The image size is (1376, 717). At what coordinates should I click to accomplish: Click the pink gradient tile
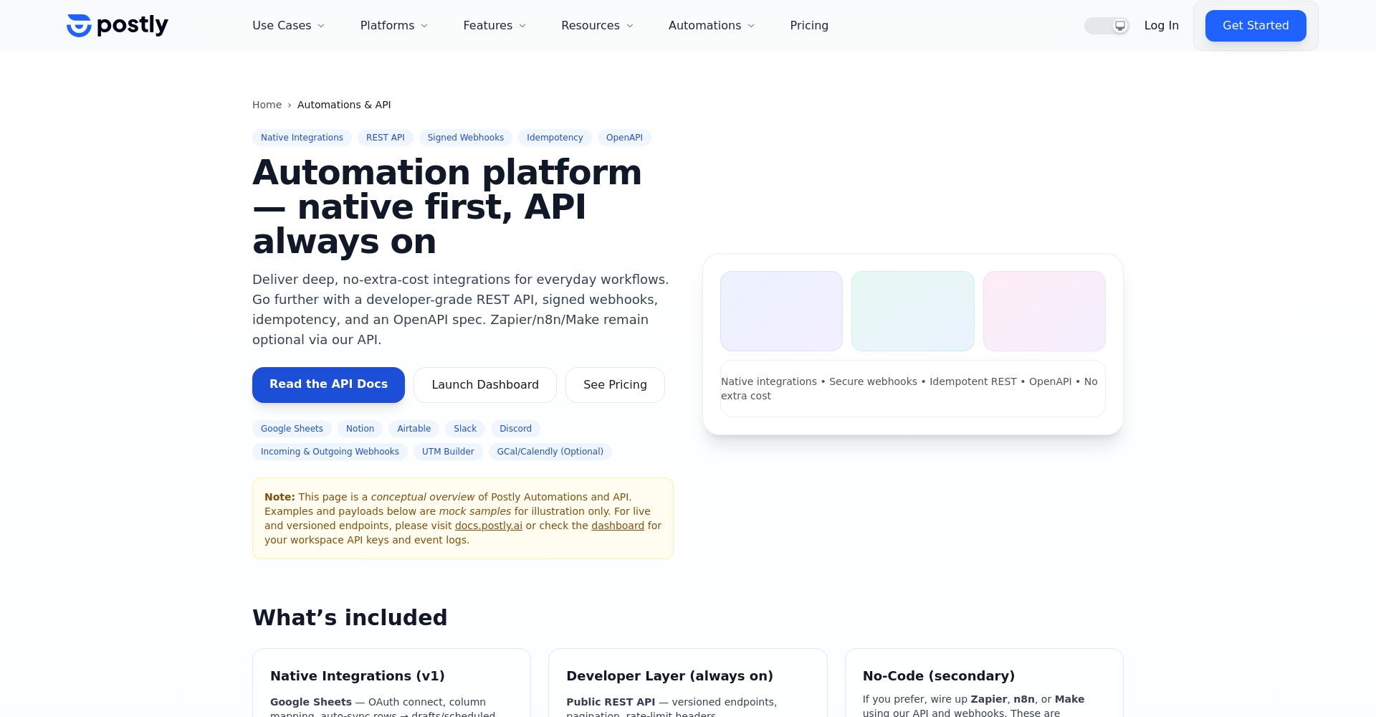[1044, 311]
